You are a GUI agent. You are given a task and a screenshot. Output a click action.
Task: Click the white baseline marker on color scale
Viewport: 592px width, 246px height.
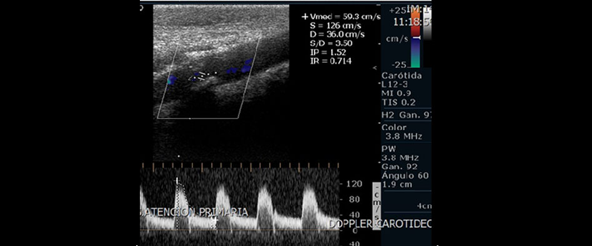(x=415, y=38)
